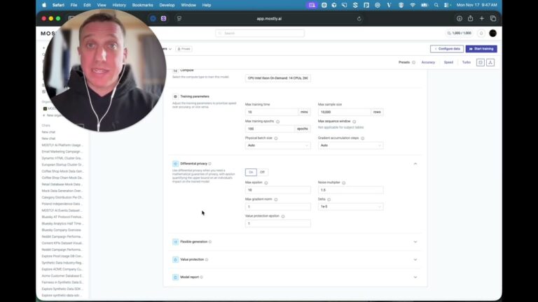The width and height of the screenshot is (538, 302).
Task: Open the Private visibility selector
Action: tap(183, 49)
